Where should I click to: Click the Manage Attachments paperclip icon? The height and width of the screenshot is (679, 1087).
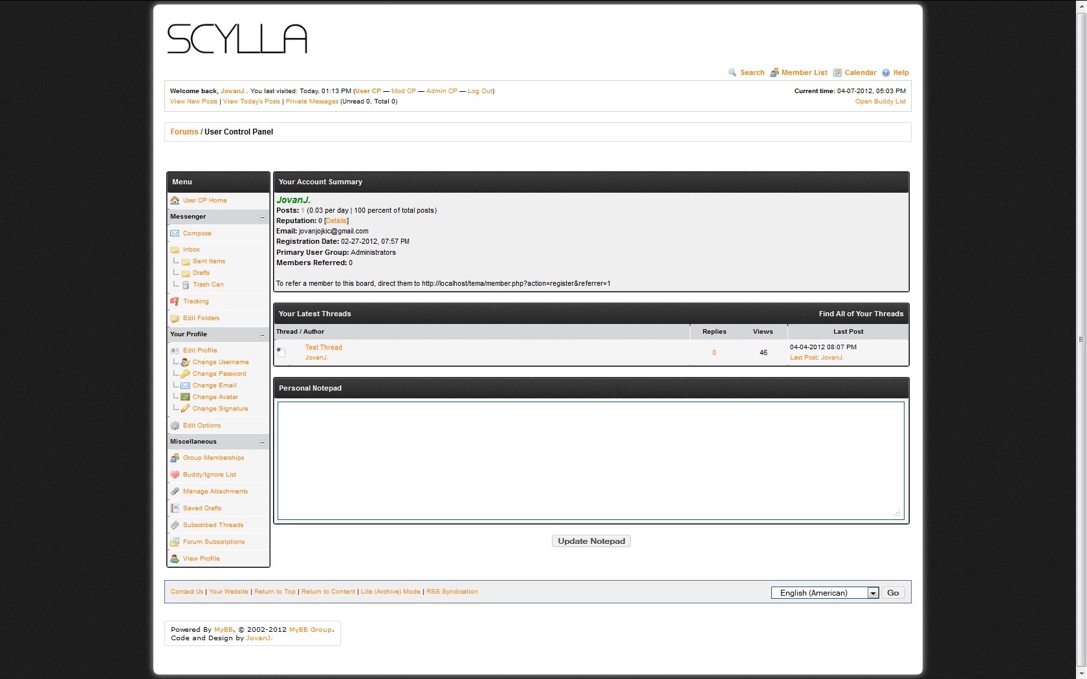(x=175, y=491)
